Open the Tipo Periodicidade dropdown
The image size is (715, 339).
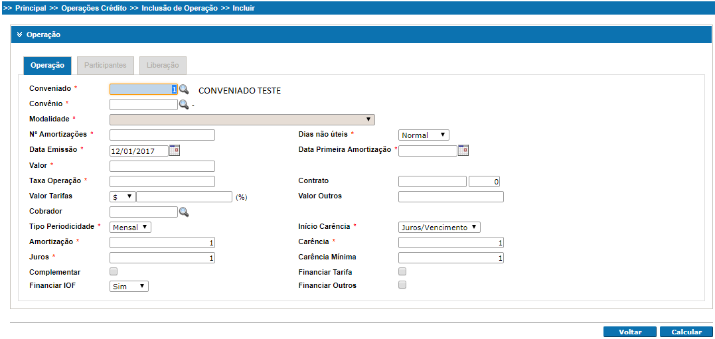[131, 227]
